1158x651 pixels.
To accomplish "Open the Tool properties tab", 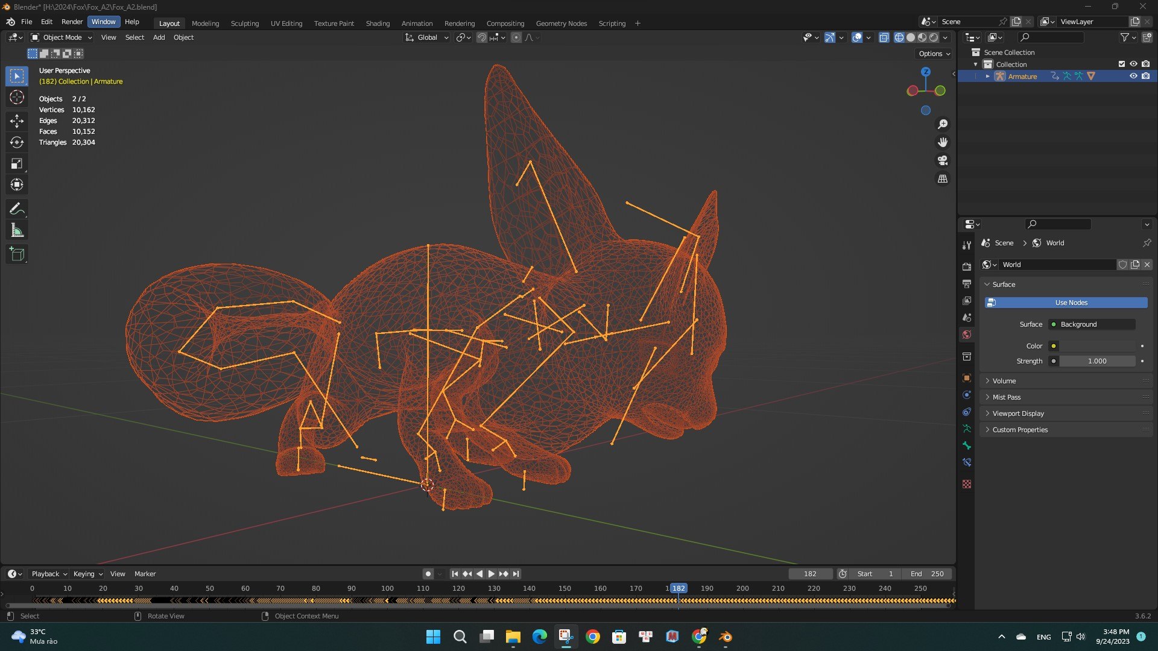I will [967, 245].
